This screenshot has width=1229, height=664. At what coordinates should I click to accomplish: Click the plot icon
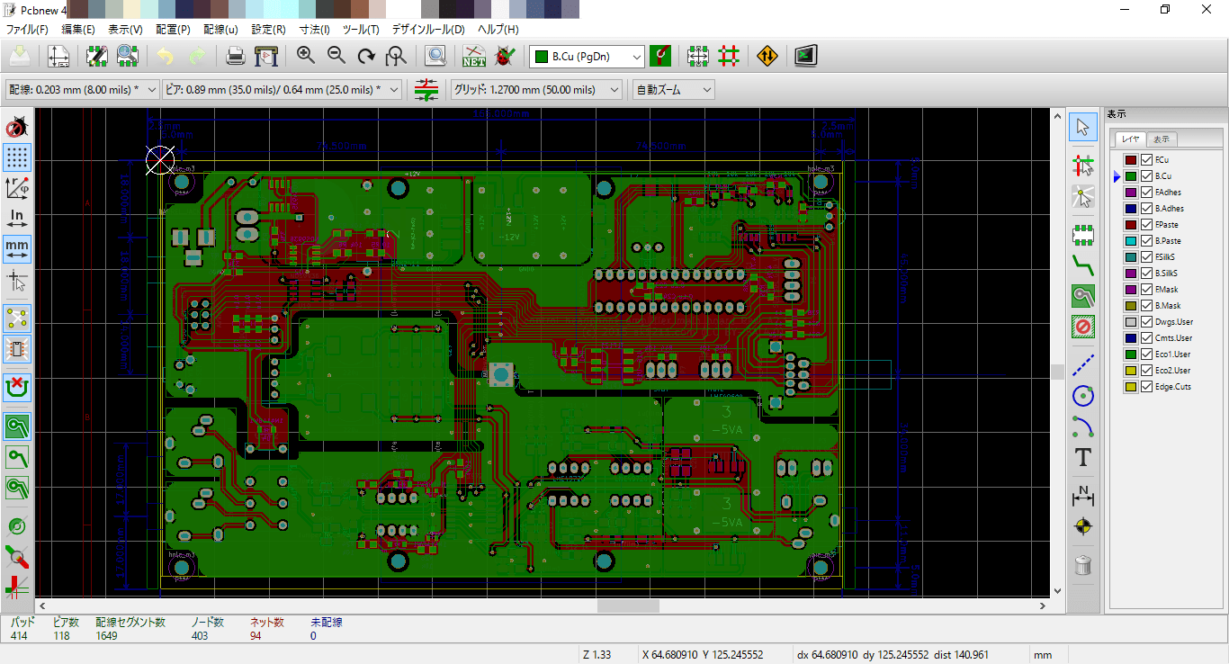pyautogui.click(x=266, y=56)
